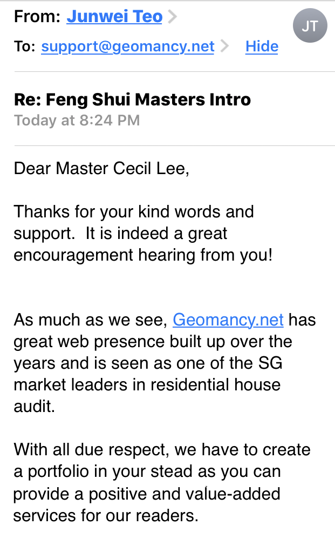Open the support@geomancy.net recipient address
Viewport: 335px width, 545px height.
coord(128,47)
